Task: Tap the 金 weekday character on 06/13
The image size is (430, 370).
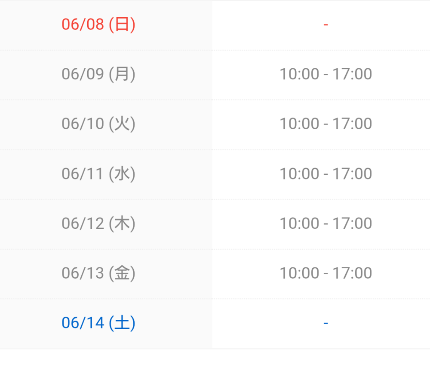Action: (122, 273)
